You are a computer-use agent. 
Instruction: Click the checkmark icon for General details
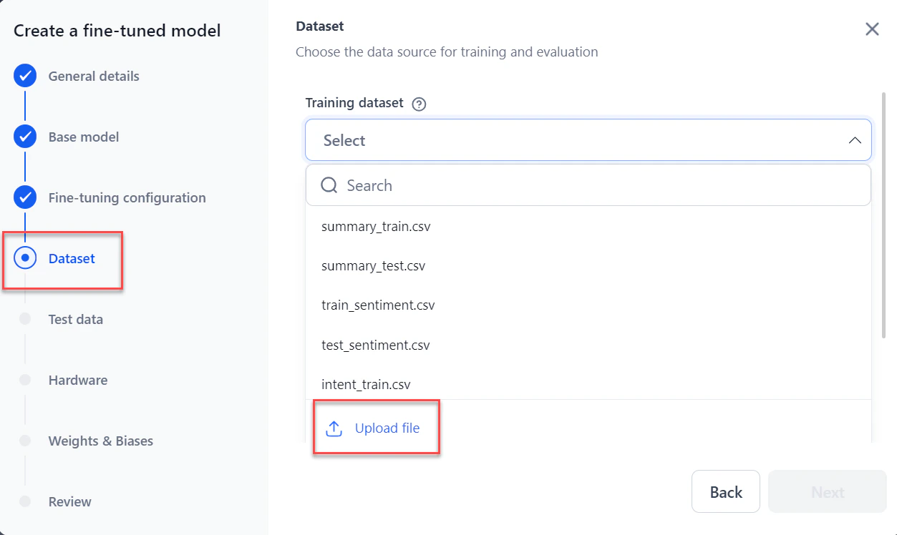(24, 75)
